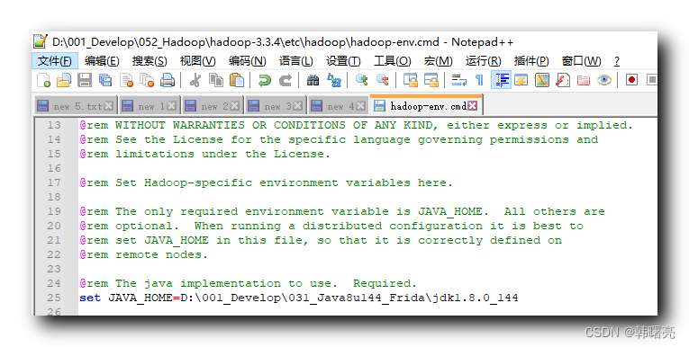Open the 工具(O) menu
This screenshot has height=347, width=689.
click(x=392, y=61)
